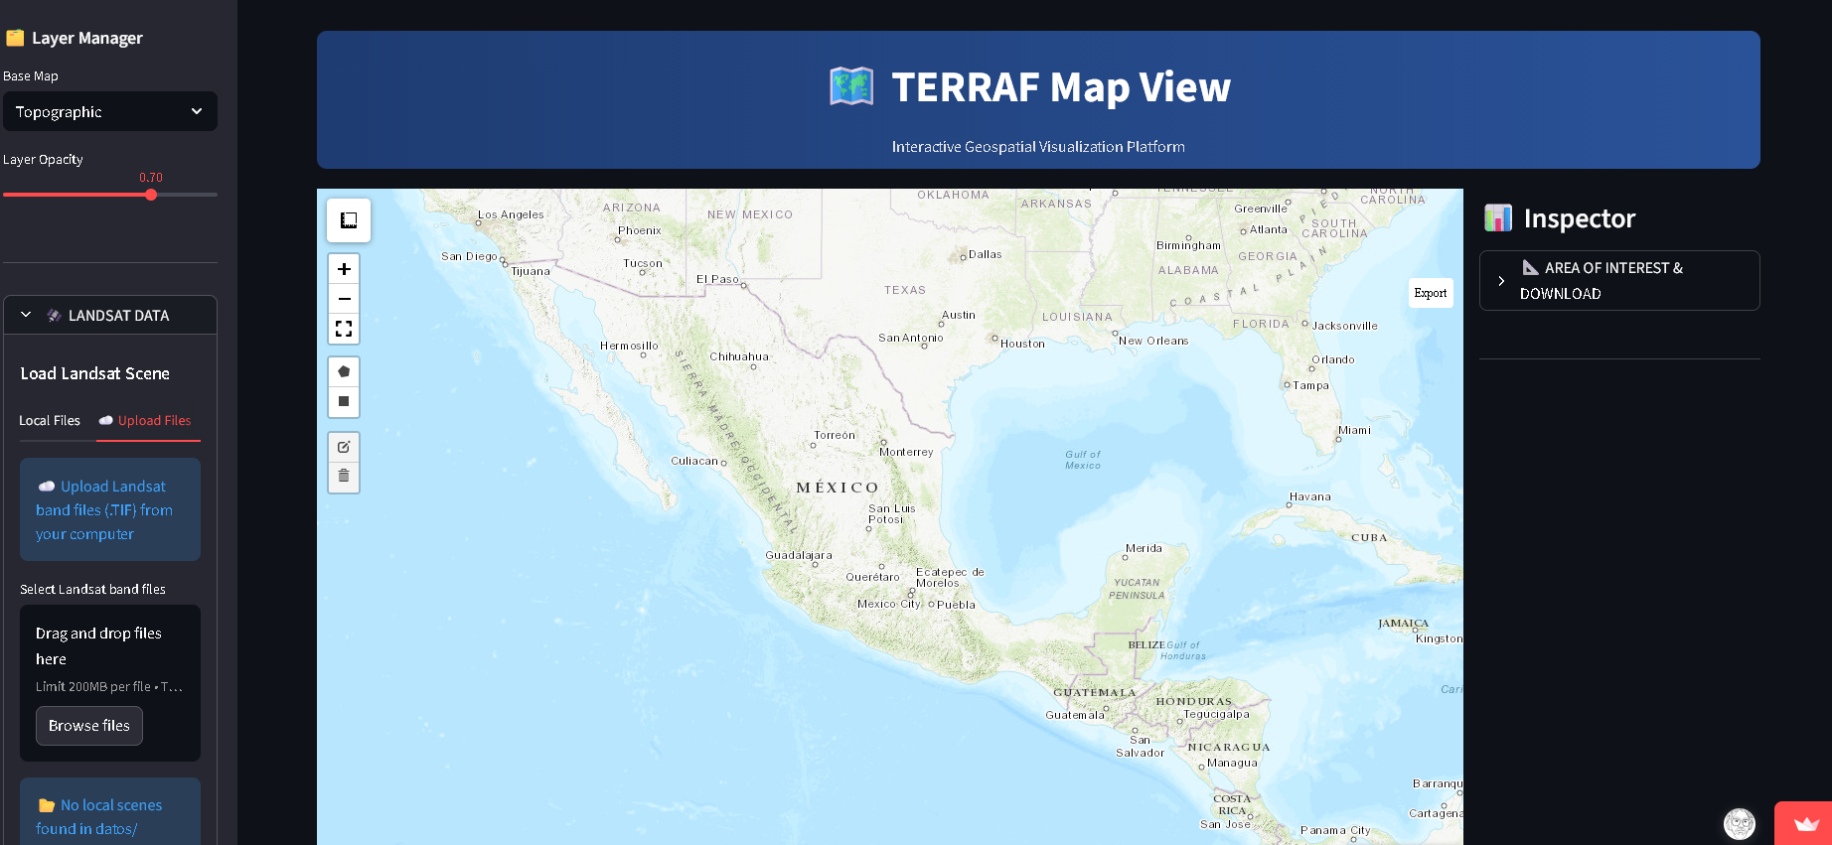This screenshot has height=845, width=1832.
Task: Activate the delete layers trash tool
Action: 344,477
